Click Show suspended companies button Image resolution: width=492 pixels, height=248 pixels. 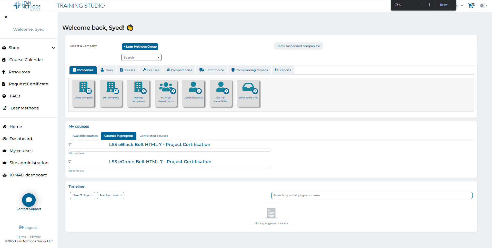[298, 46]
